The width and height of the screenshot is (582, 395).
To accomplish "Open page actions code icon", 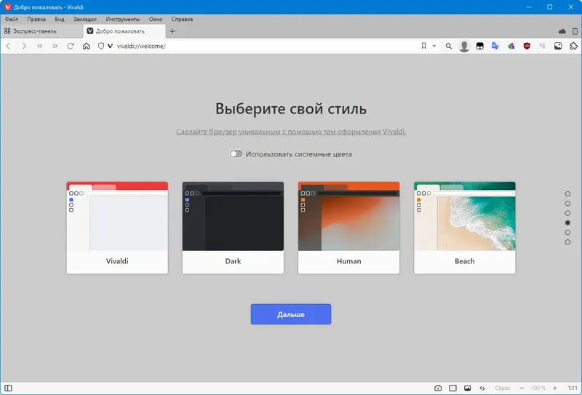I will point(482,388).
